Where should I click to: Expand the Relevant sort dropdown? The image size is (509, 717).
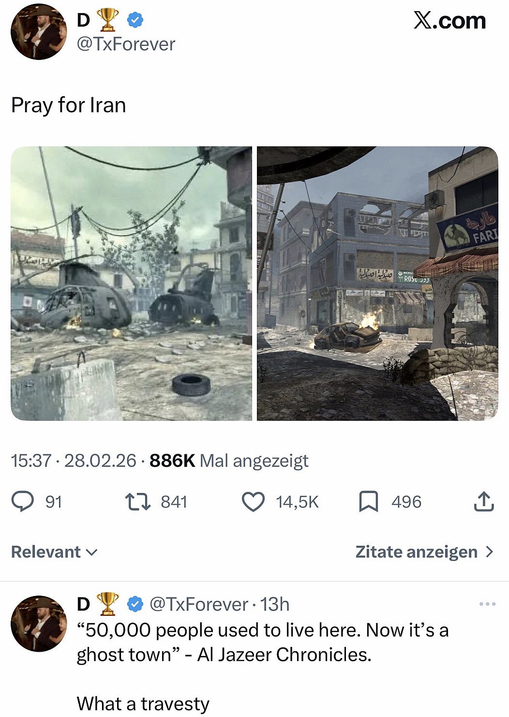[x=54, y=552]
